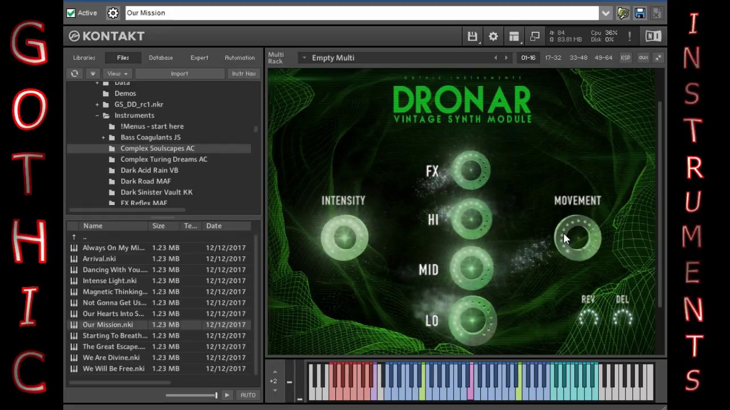Expand the GS_DD_rc1.nkr tree node
Viewport: 730px width, 410px height.
pos(97,104)
